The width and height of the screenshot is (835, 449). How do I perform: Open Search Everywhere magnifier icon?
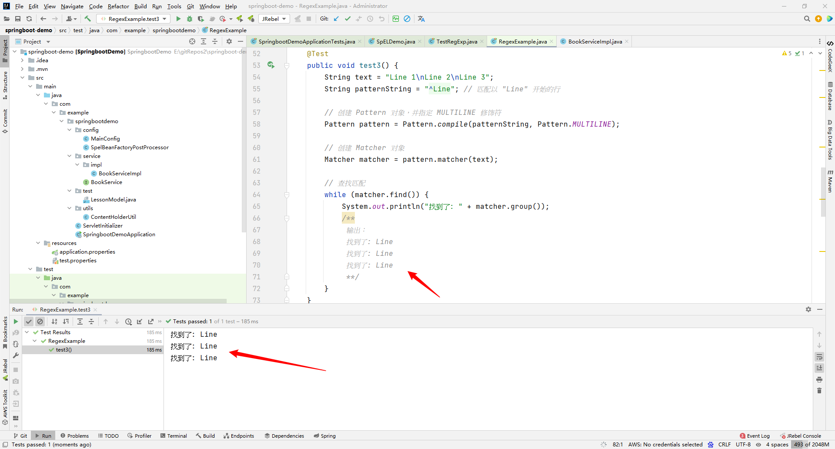tap(807, 19)
